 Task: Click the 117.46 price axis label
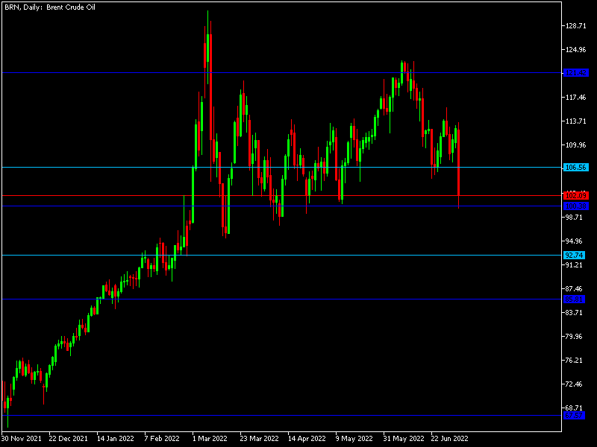click(x=575, y=98)
